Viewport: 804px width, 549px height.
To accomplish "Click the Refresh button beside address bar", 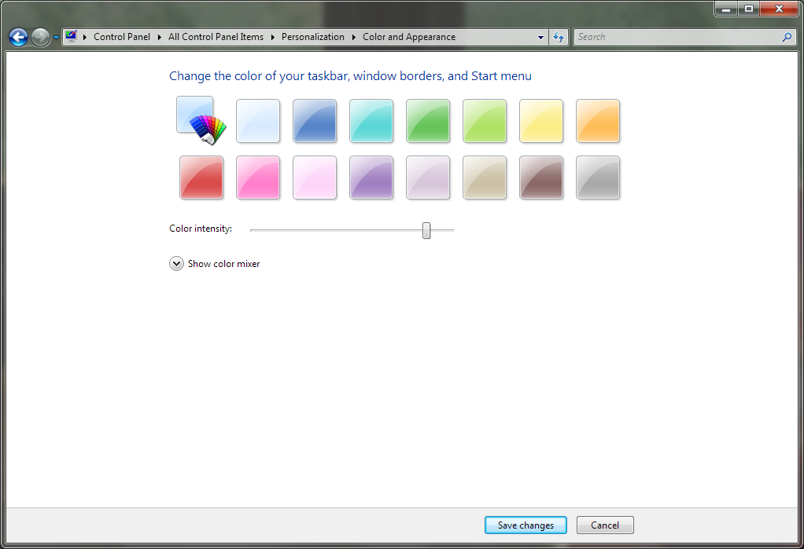I will coord(559,37).
